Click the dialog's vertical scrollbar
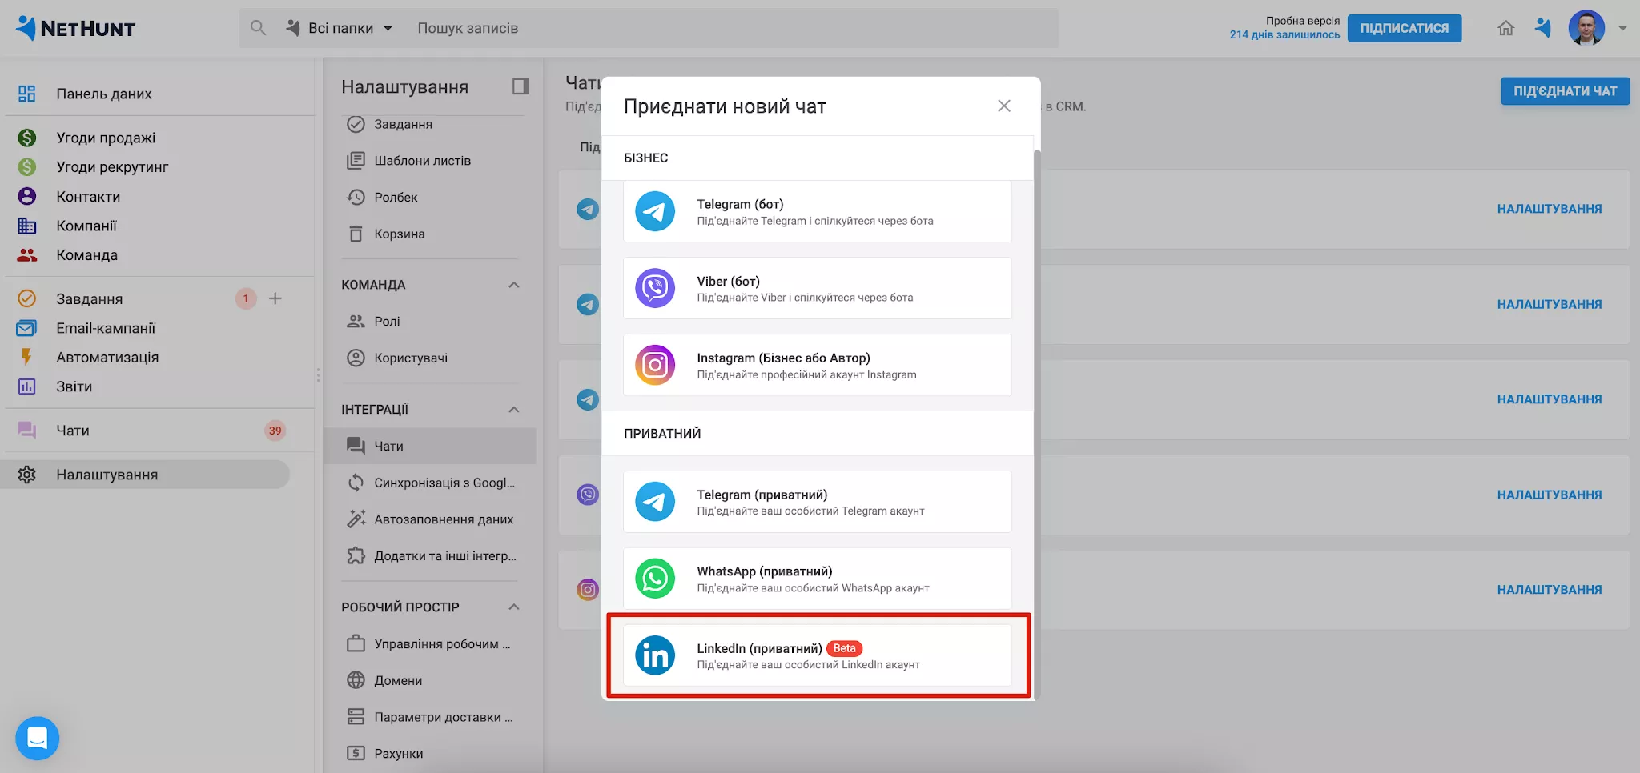This screenshot has height=773, width=1640. (x=1037, y=424)
